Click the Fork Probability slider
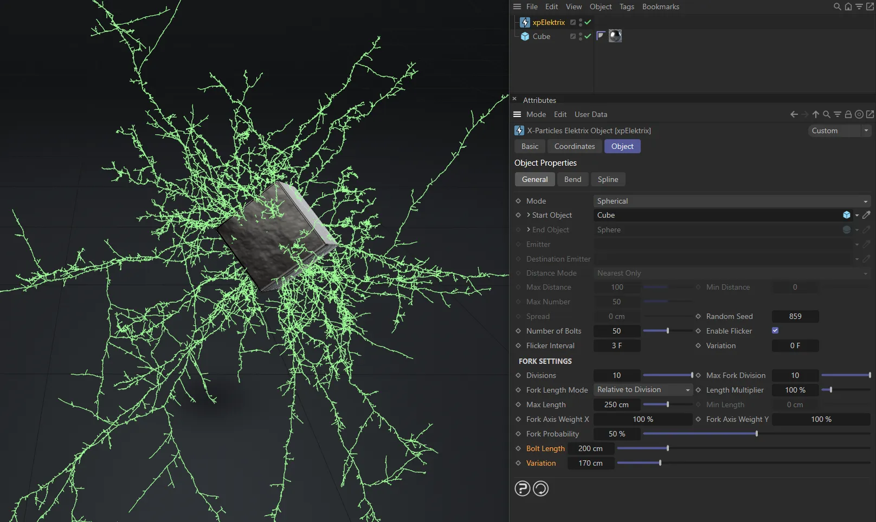The height and width of the screenshot is (522, 876). pyautogui.click(x=756, y=434)
